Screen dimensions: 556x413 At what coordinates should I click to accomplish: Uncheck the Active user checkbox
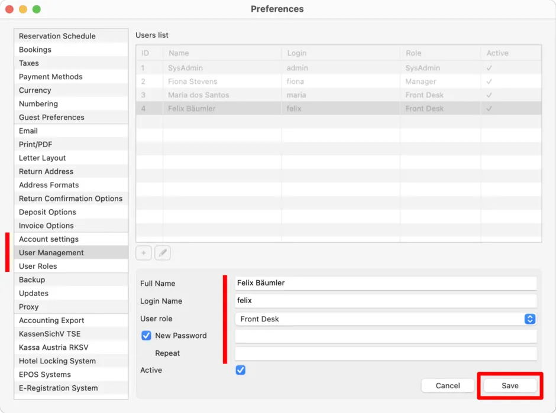(240, 370)
